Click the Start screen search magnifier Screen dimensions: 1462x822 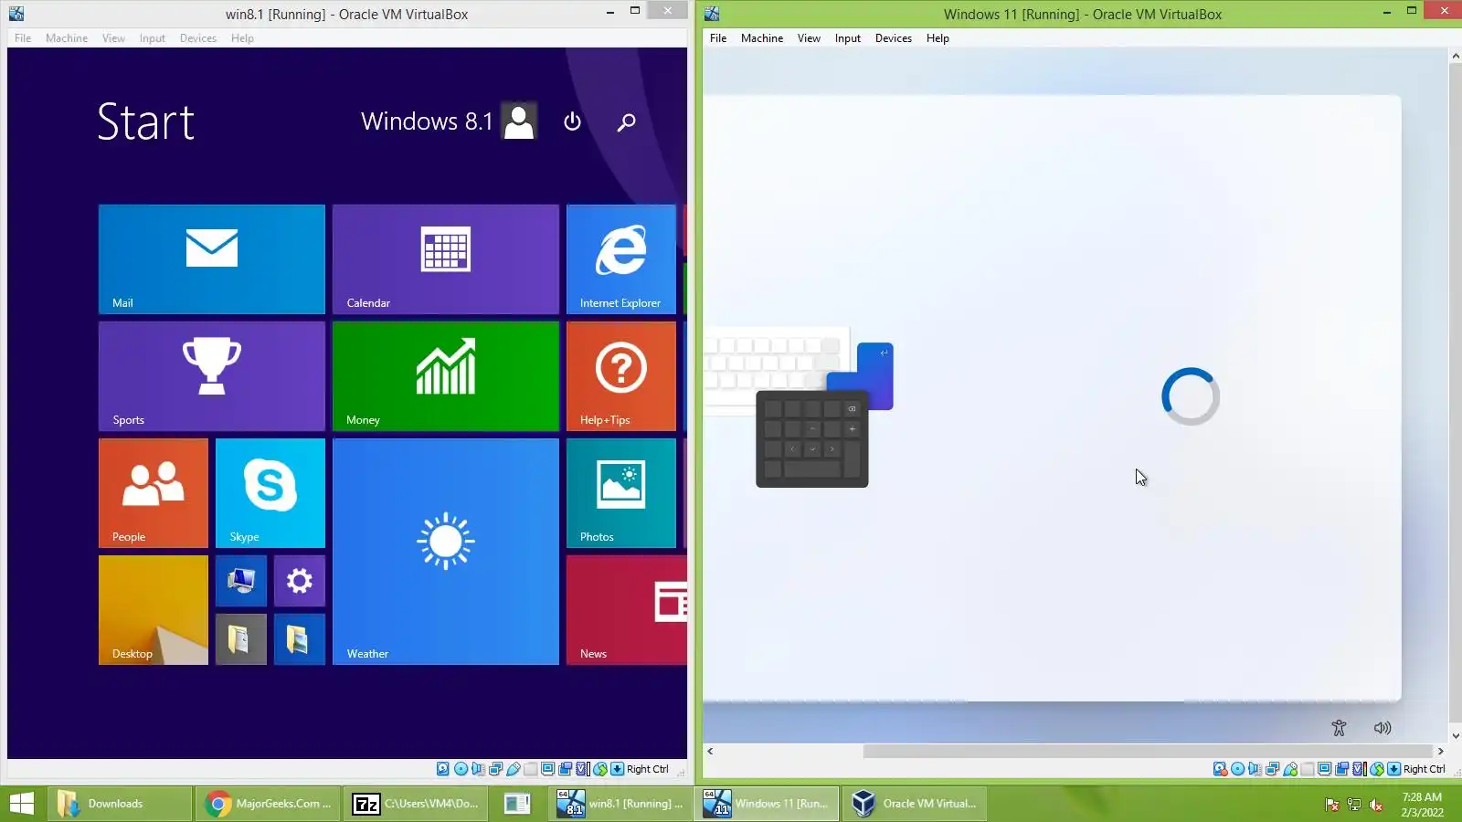click(626, 121)
